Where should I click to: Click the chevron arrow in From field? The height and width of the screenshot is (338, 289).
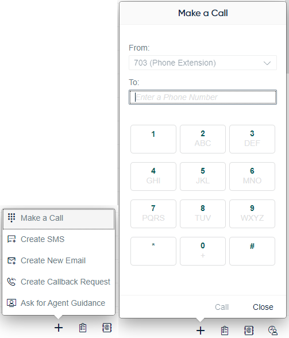click(267, 63)
